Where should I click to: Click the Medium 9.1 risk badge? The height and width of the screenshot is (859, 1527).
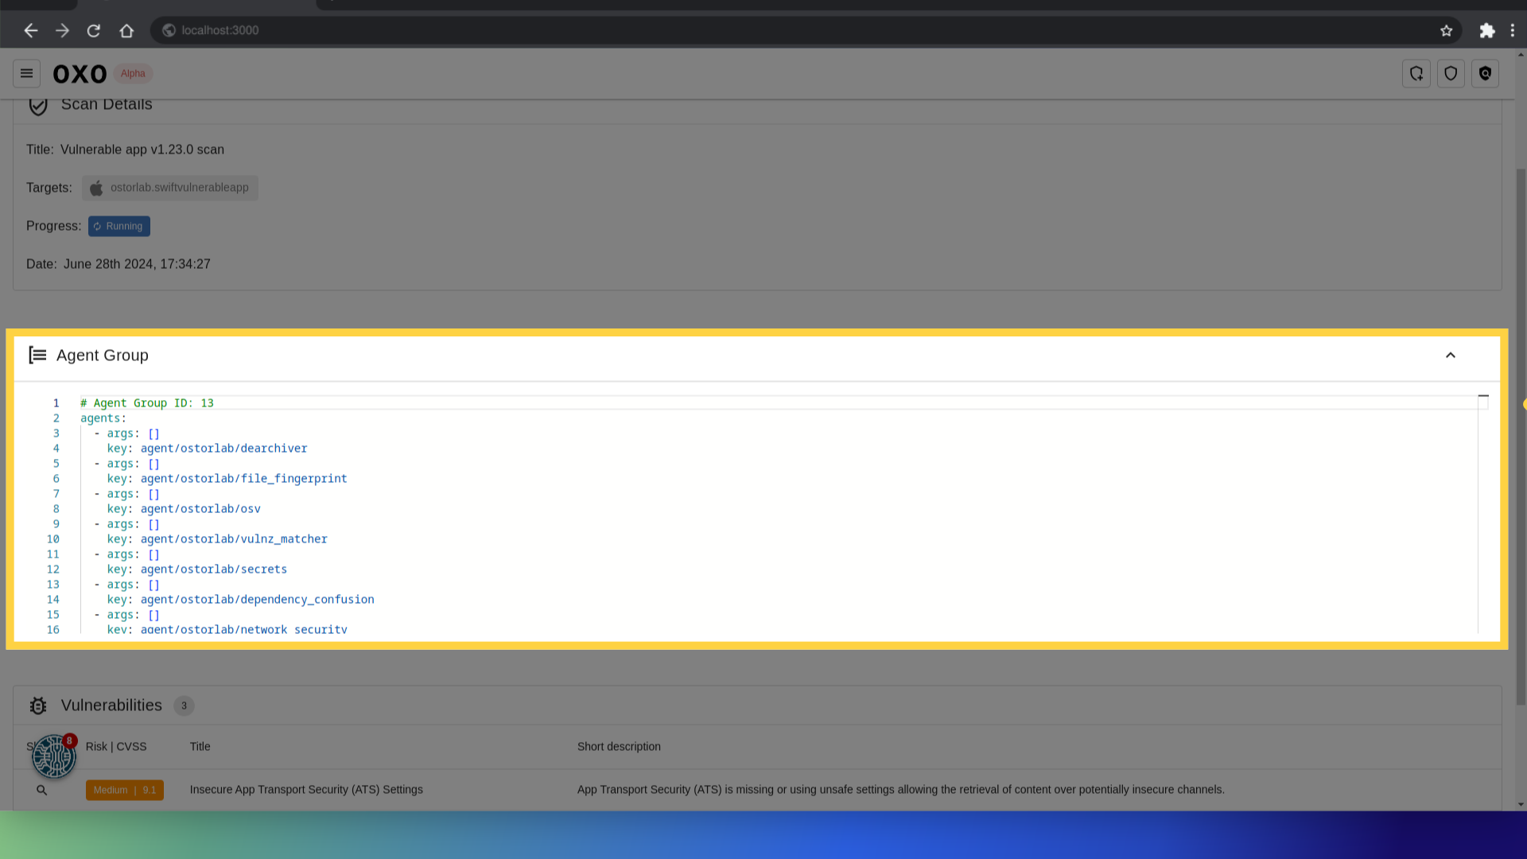pyautogui.click(x=125, y=790)
